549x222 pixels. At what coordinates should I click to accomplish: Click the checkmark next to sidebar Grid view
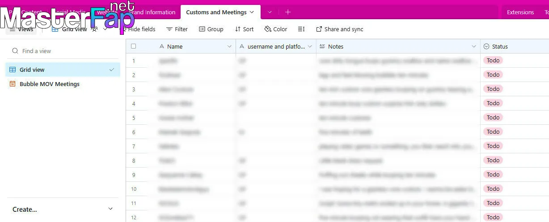112,70
